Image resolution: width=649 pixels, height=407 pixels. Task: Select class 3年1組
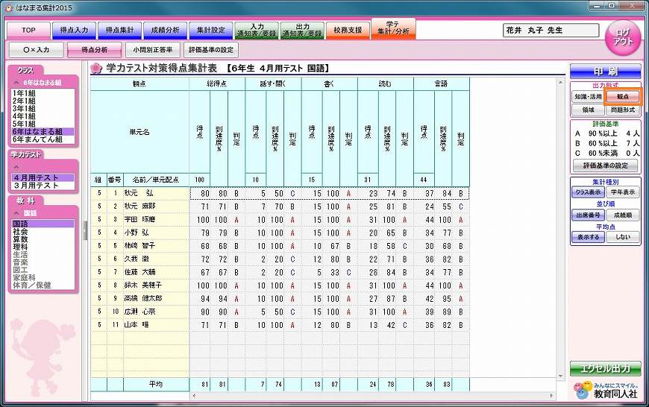(x=43, y=108)
